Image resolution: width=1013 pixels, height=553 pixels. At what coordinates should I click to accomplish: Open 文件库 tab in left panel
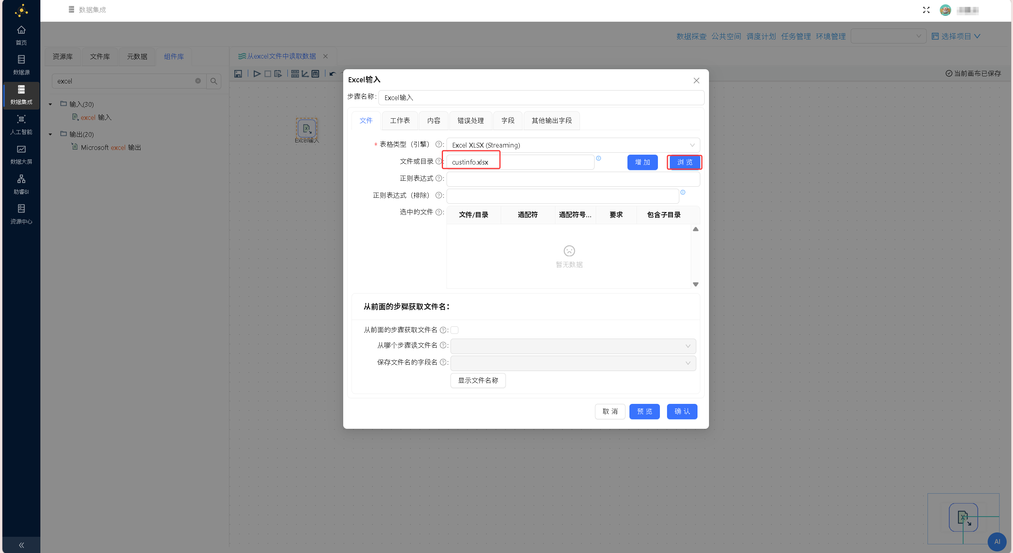(100, 57)
